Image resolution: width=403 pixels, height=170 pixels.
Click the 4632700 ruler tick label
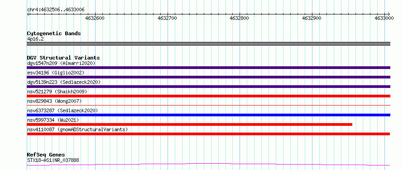click(x=168, y=18)
